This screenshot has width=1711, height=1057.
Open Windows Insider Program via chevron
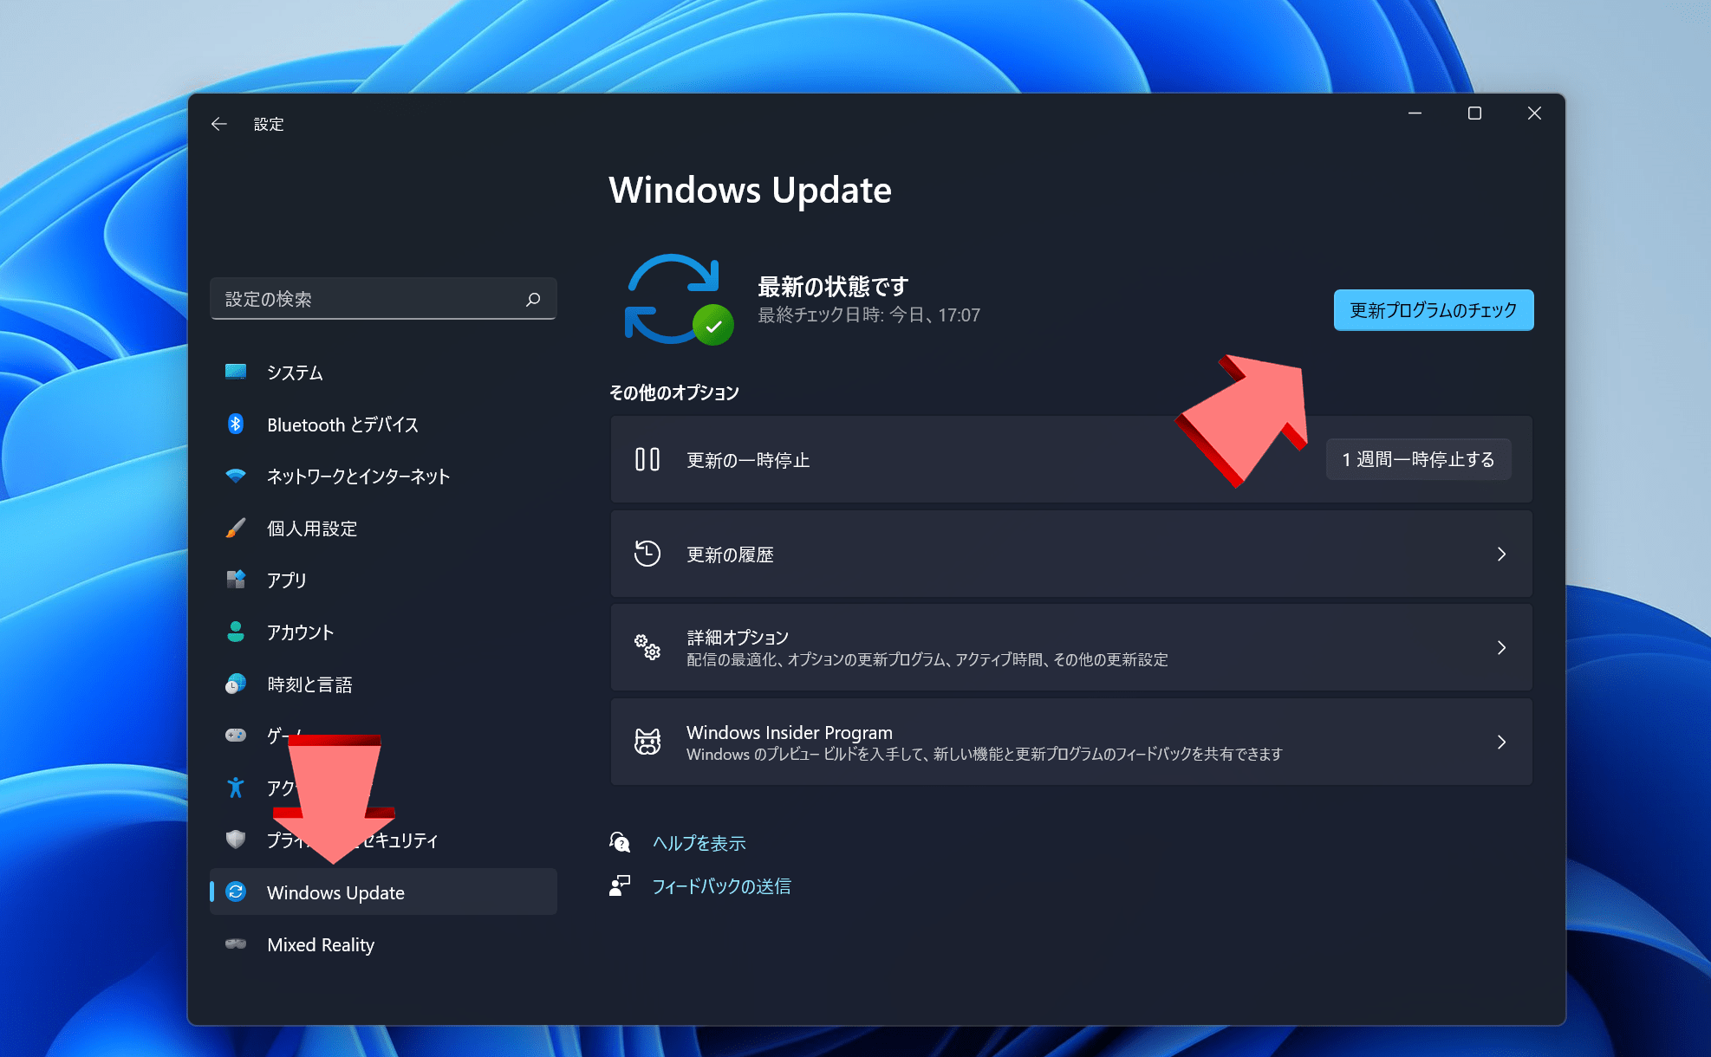click(x=1502, y=742)
